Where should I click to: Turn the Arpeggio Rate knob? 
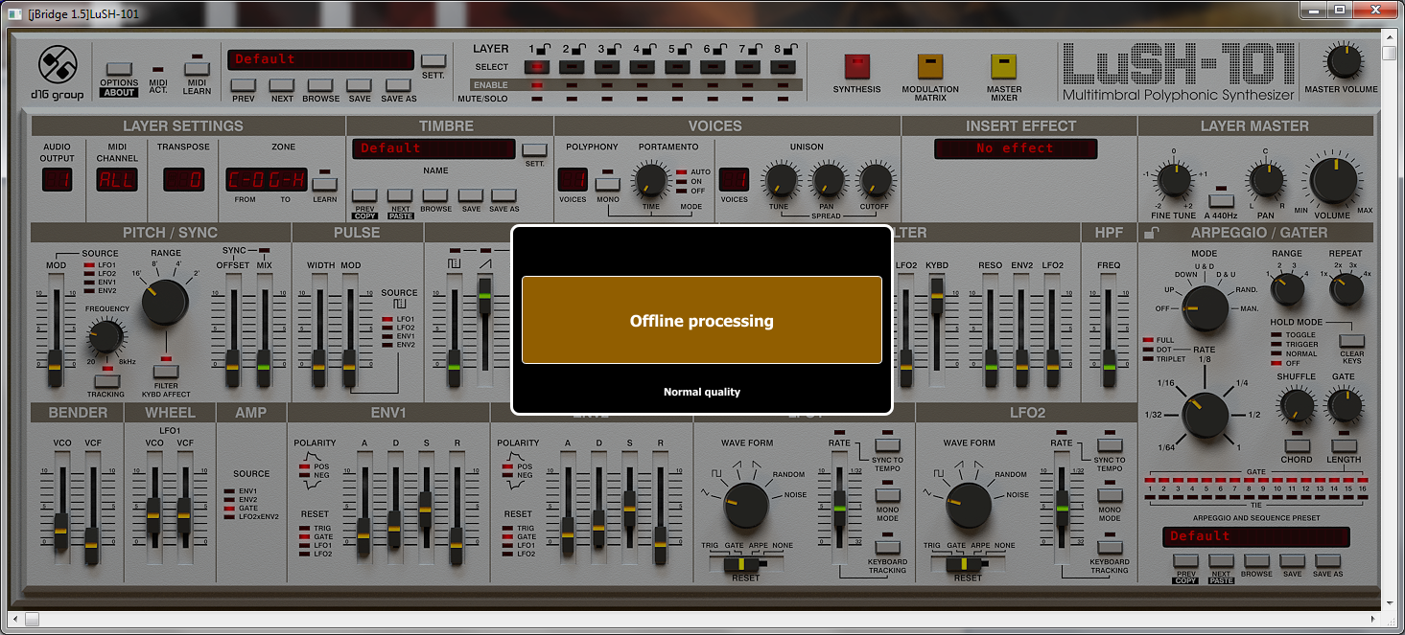coord(1205,416)
